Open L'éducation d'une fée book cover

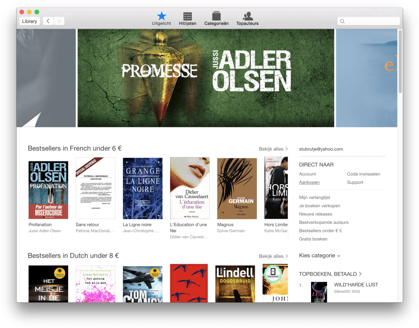point(190,188)
